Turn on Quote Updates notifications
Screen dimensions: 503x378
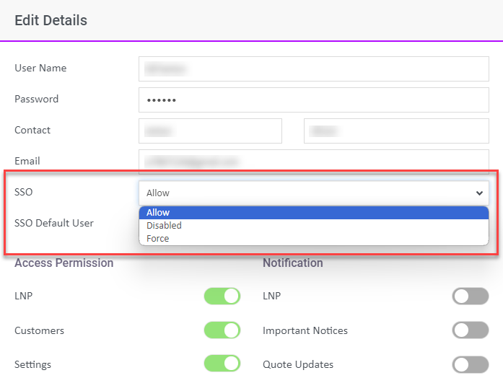[x=470, y=364]
